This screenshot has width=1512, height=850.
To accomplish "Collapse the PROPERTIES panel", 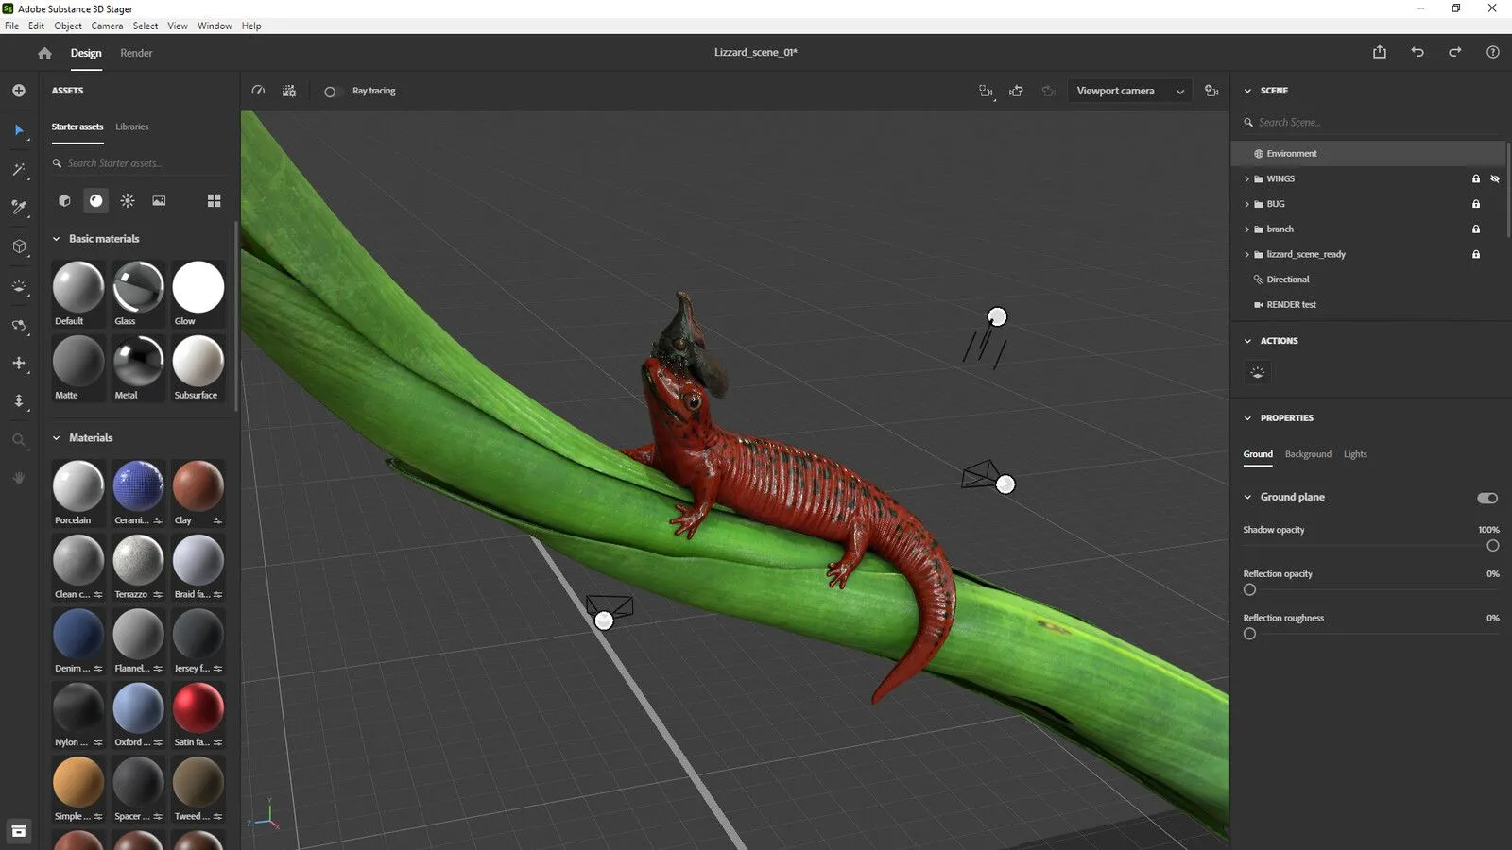I will (x=1247, y=418).
